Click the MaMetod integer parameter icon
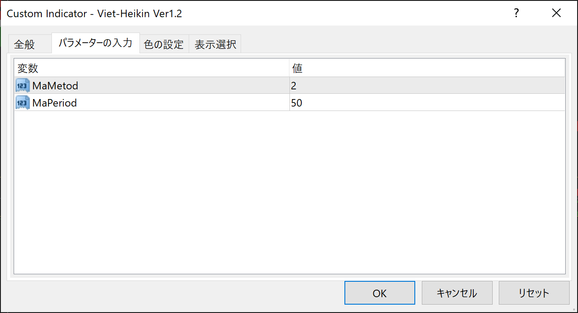The image size is (578, 313). click(22, 85)
